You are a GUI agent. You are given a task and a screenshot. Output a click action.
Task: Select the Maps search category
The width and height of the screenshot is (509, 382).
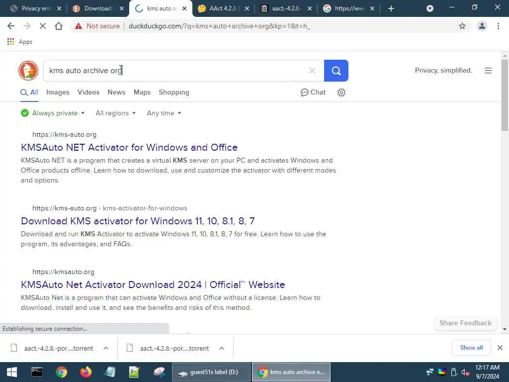[142, 92]
